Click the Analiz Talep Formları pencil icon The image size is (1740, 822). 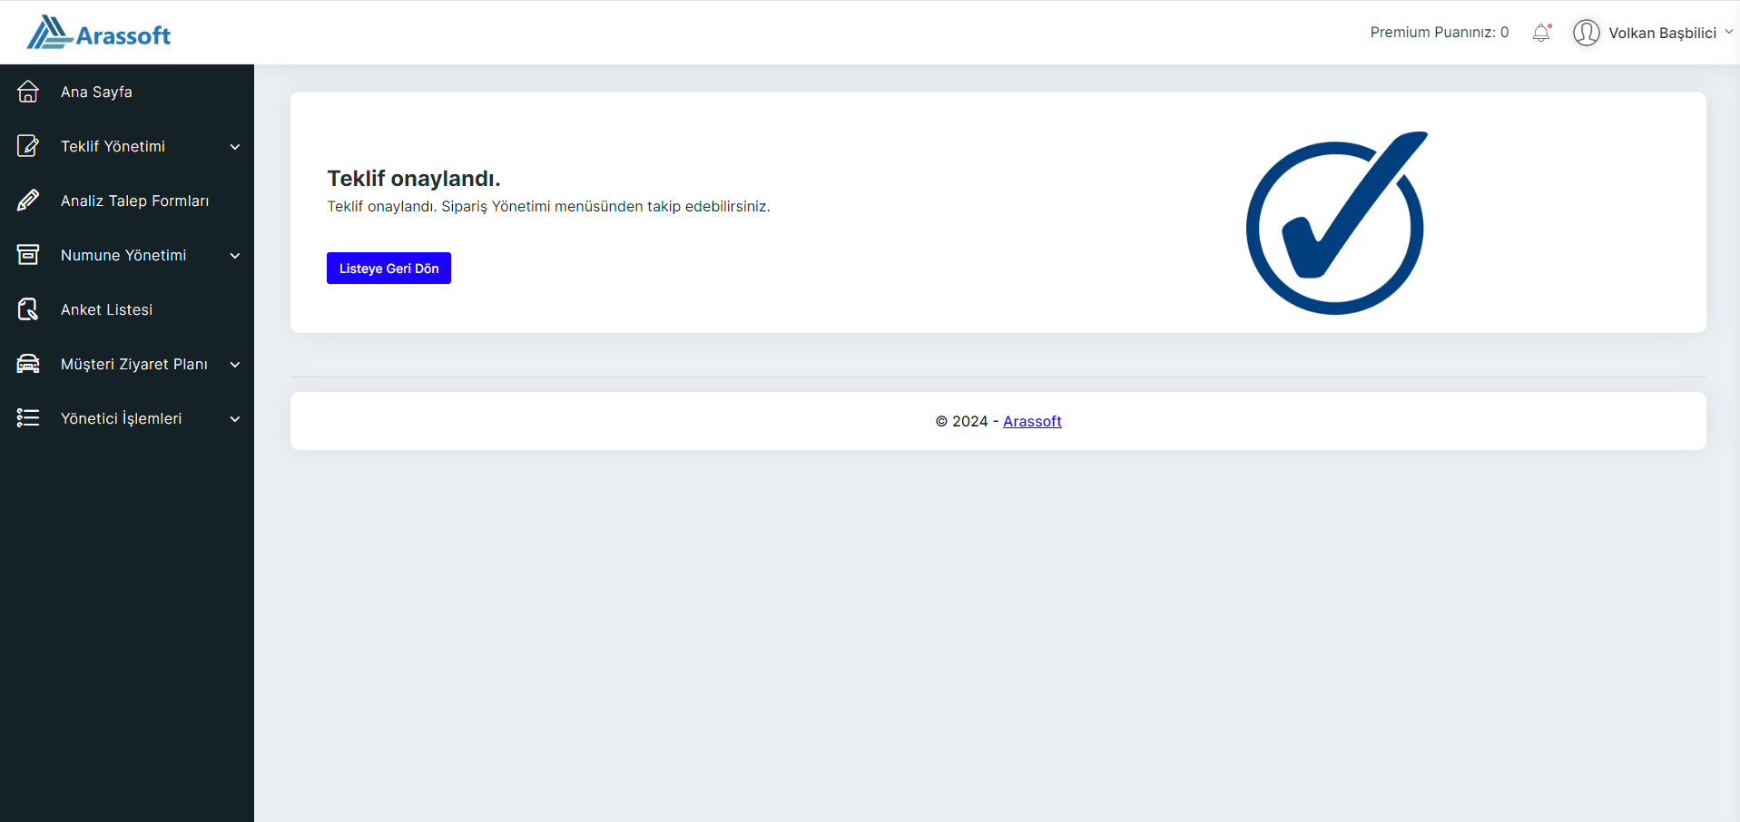(x=28, y=201)
